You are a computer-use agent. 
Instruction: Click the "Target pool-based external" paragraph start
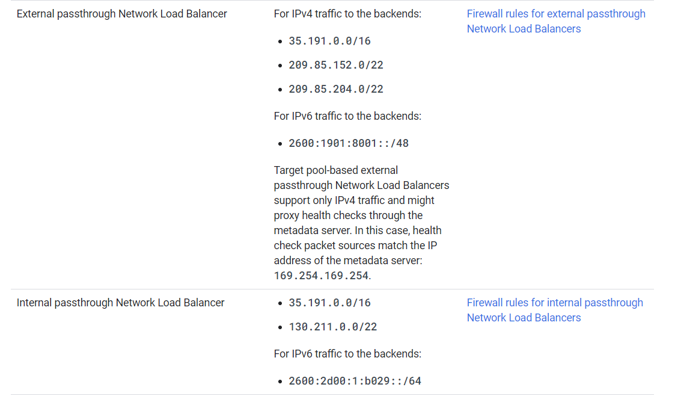335,170
